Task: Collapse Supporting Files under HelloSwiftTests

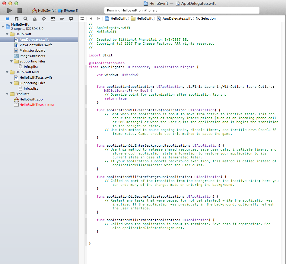Action: pos(11,83)
